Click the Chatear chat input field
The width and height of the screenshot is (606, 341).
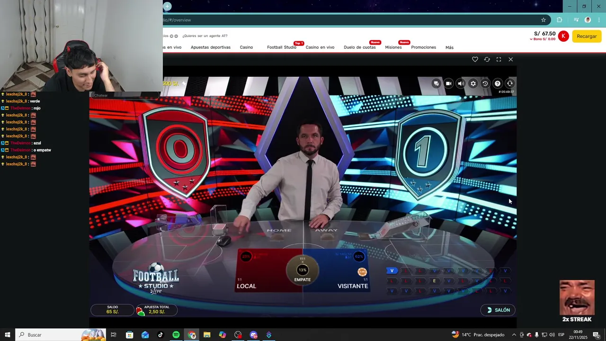pyautogui.click(x=125, y=95)
